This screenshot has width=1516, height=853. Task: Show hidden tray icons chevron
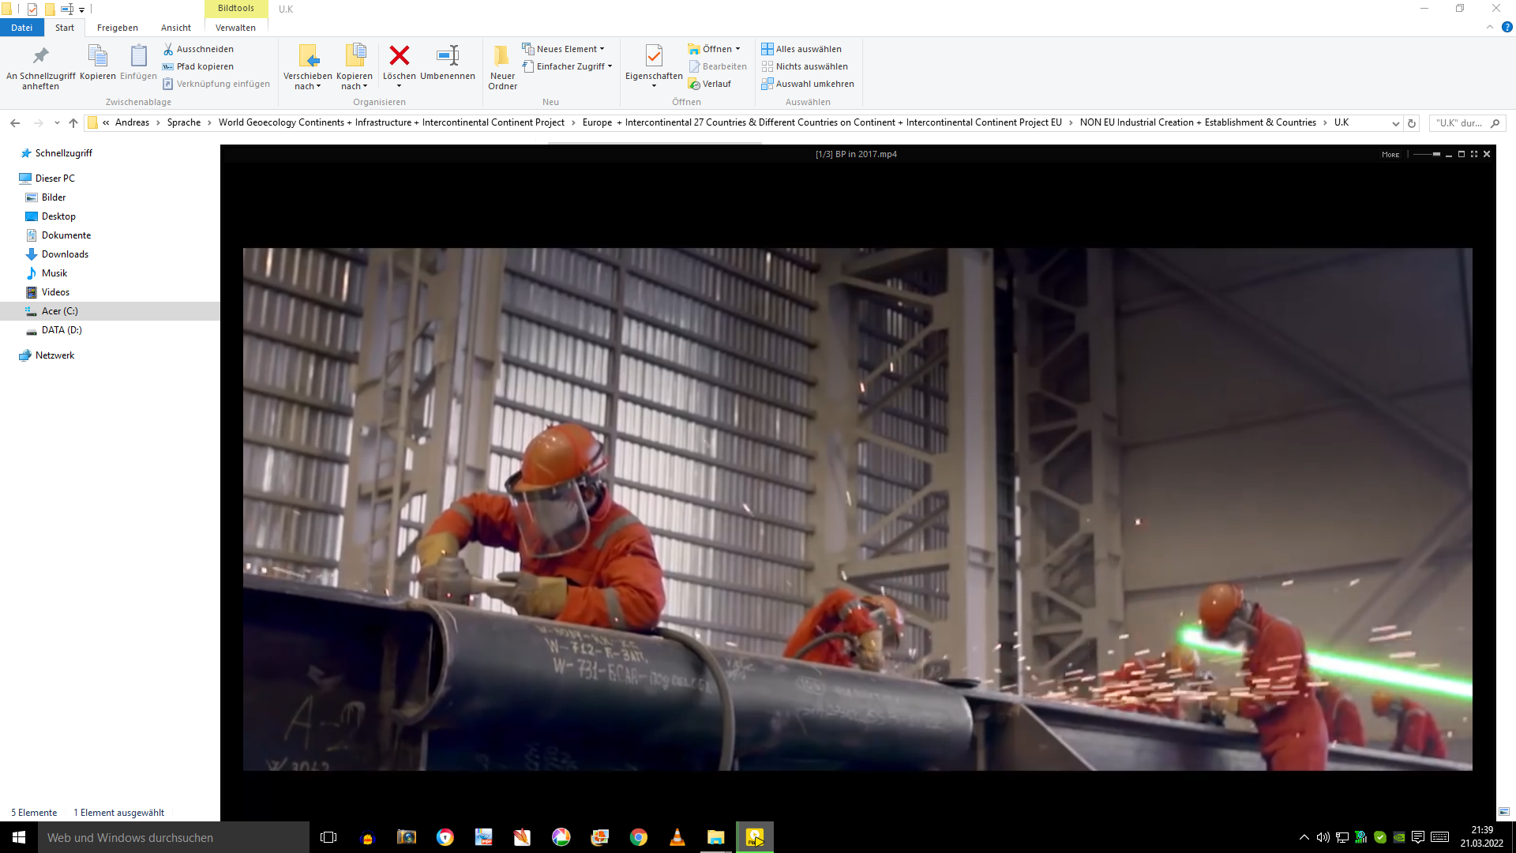[x=1304, y=837]
